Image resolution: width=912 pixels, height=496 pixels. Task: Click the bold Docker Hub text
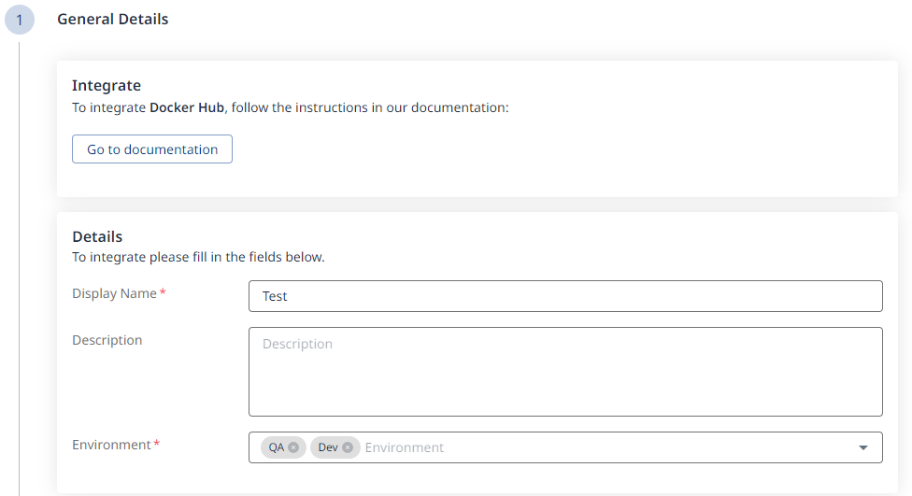pyautogui.click(x=187, y=107)
